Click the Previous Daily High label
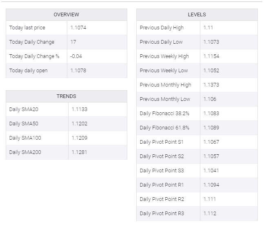The width and height of the screenshot is (264, 225). pos(162,28)
